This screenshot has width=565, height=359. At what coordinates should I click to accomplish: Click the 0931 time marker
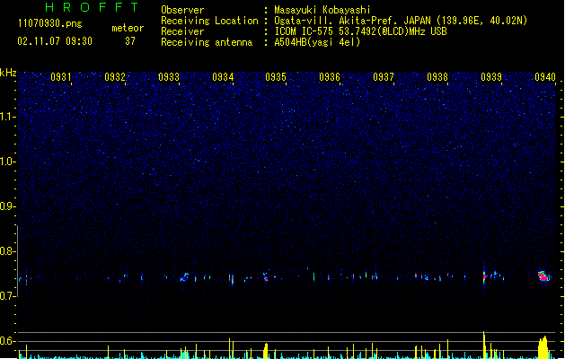(x=61, y=77)
